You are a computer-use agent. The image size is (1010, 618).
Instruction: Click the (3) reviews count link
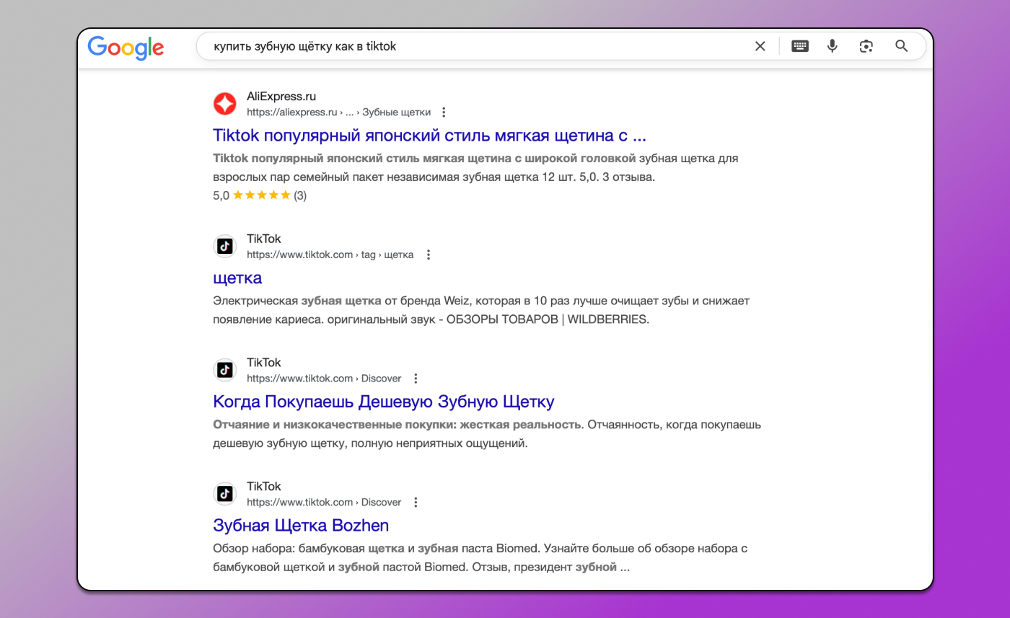point(299,195)
